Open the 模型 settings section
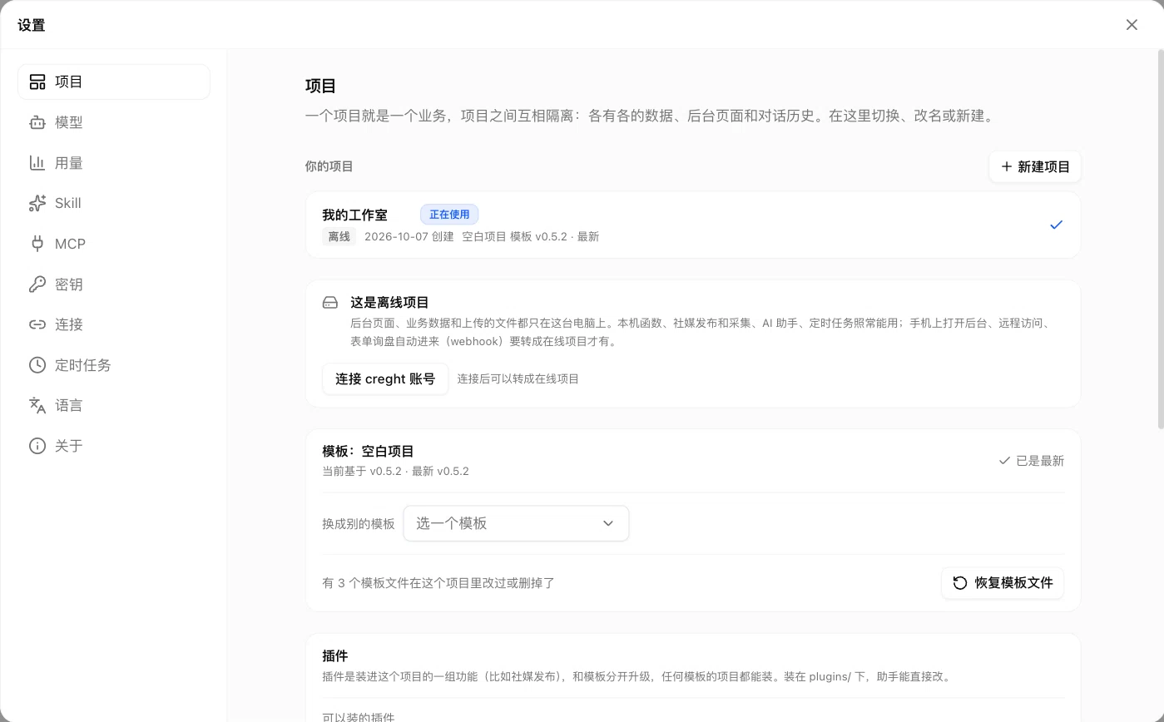 tap(114, 122)
